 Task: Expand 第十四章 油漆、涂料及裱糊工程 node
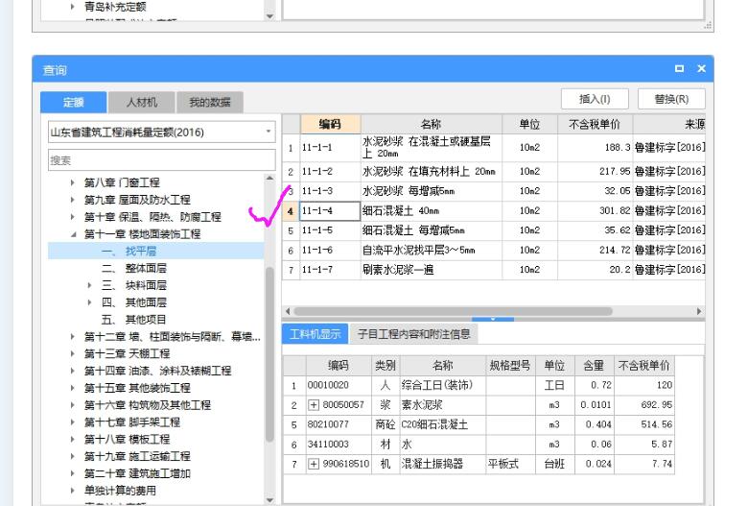click(x=73, y=371)
